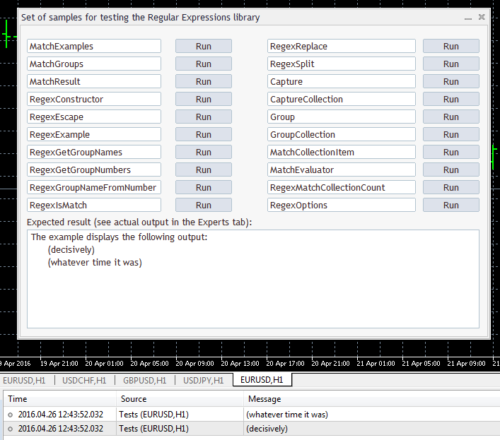Run the RegexOptions sample

coord(451,205)
